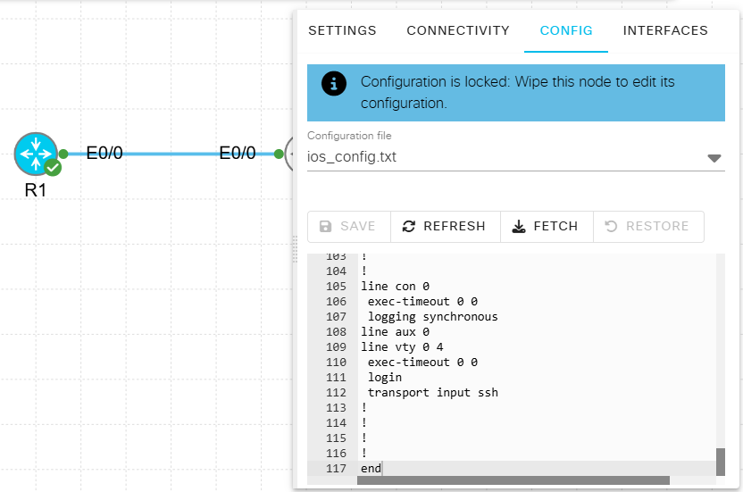Viewport: 743px width, 492px height.
Task: Select the R1 router node icon
Action: pos(35,154)
